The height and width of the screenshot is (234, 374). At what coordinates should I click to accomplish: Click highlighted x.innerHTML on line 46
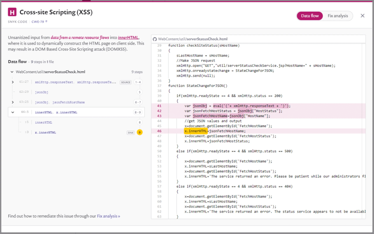196,131
